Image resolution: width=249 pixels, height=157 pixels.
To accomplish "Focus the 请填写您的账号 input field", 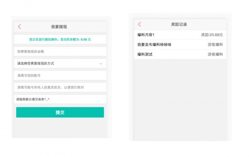I will tap(60, 75).
